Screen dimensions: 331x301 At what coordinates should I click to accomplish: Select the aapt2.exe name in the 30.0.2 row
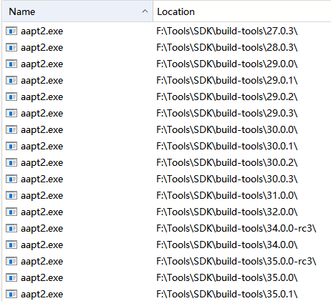pyautogui.click(x=42, y=163)
